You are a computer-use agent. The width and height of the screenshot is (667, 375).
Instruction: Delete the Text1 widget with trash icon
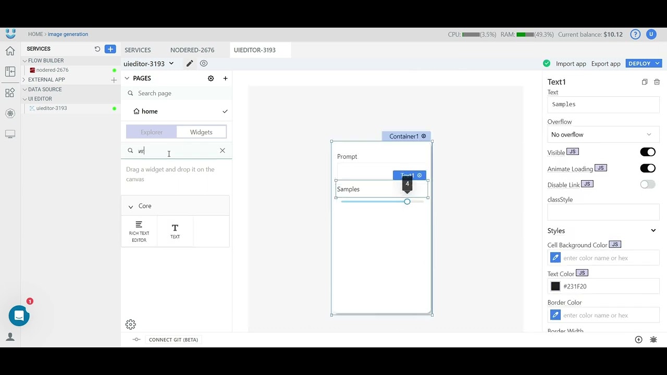point(657,82)
